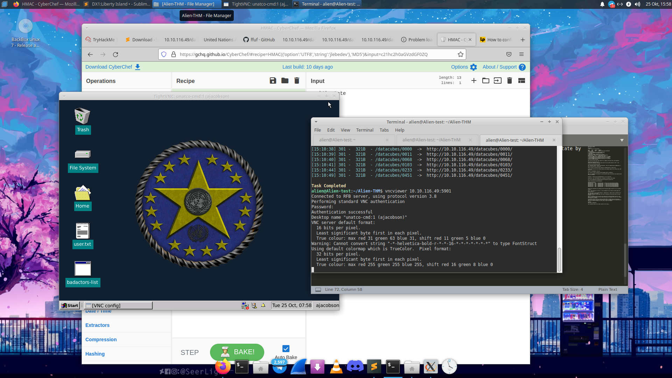Open the Terminal menu in the terminal window
This screenshot has width=672, height=378.
pos(364,130)
